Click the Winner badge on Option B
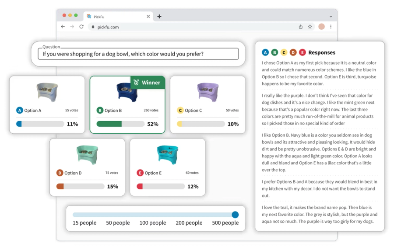Screen dimensions: 394x250 (148, 83)
